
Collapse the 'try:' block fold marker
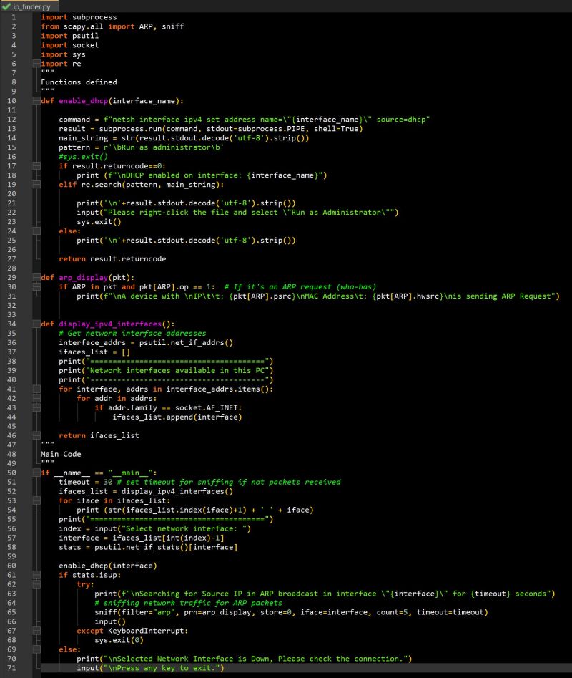[x=36, y=584]
